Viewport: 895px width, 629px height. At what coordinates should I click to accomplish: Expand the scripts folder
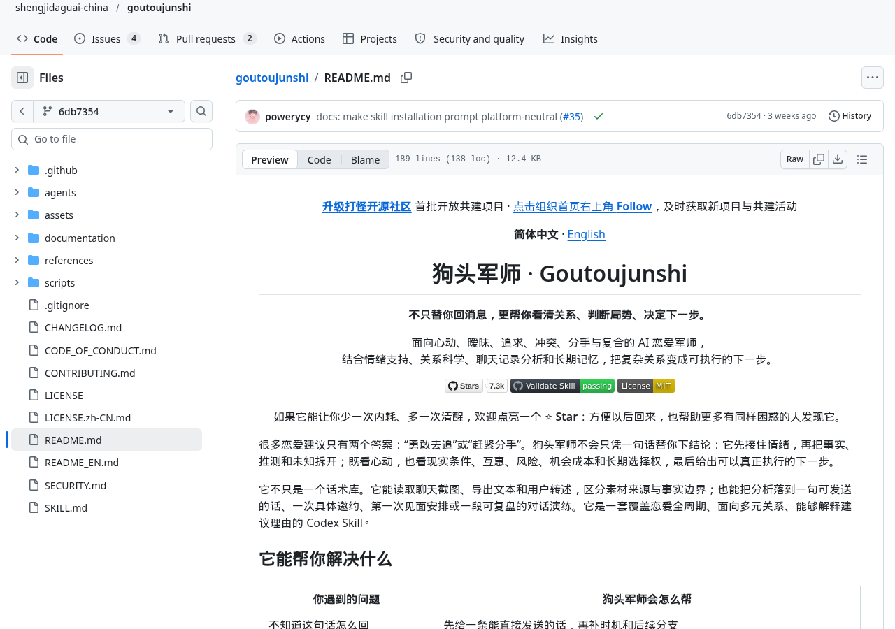point(17,282)
